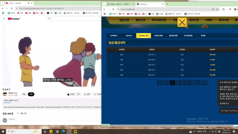
Task: Go to next page with > button
Action: 198,83
